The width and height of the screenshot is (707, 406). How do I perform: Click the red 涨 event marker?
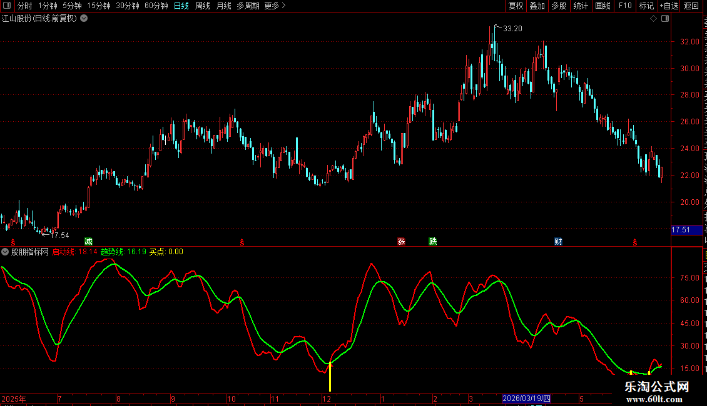click(401, 242)
